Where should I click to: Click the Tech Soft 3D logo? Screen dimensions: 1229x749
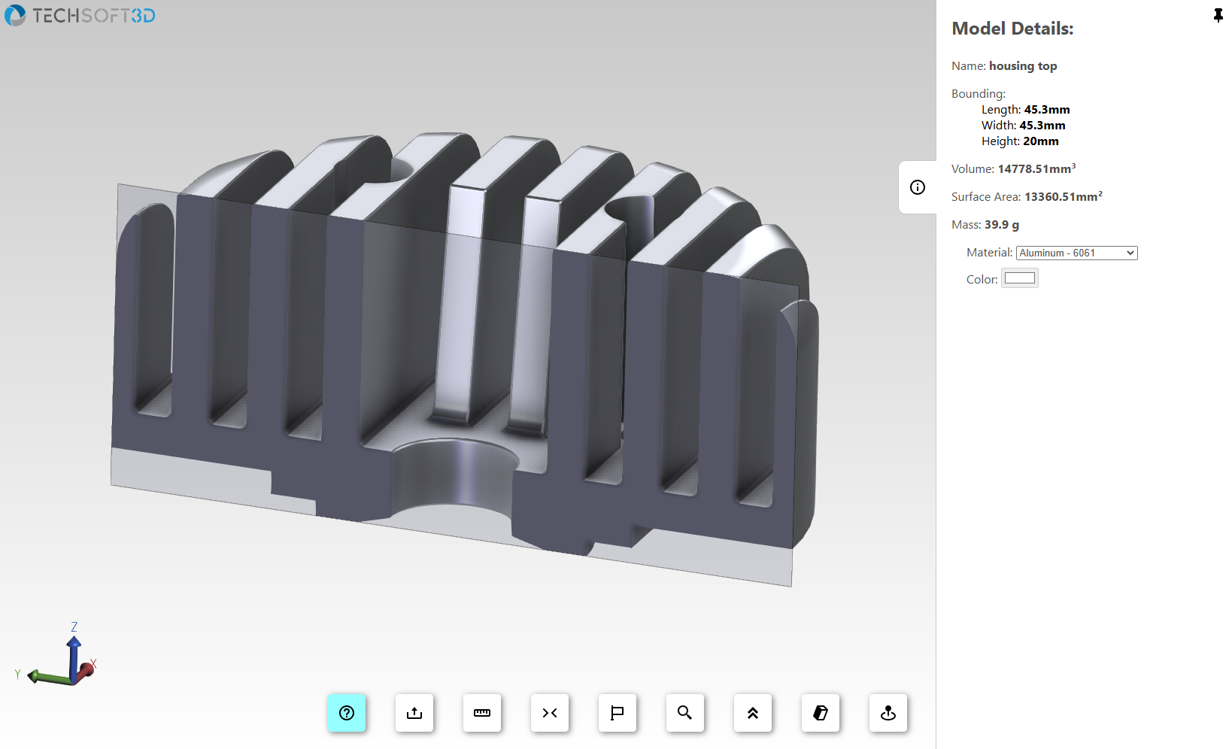80,16
